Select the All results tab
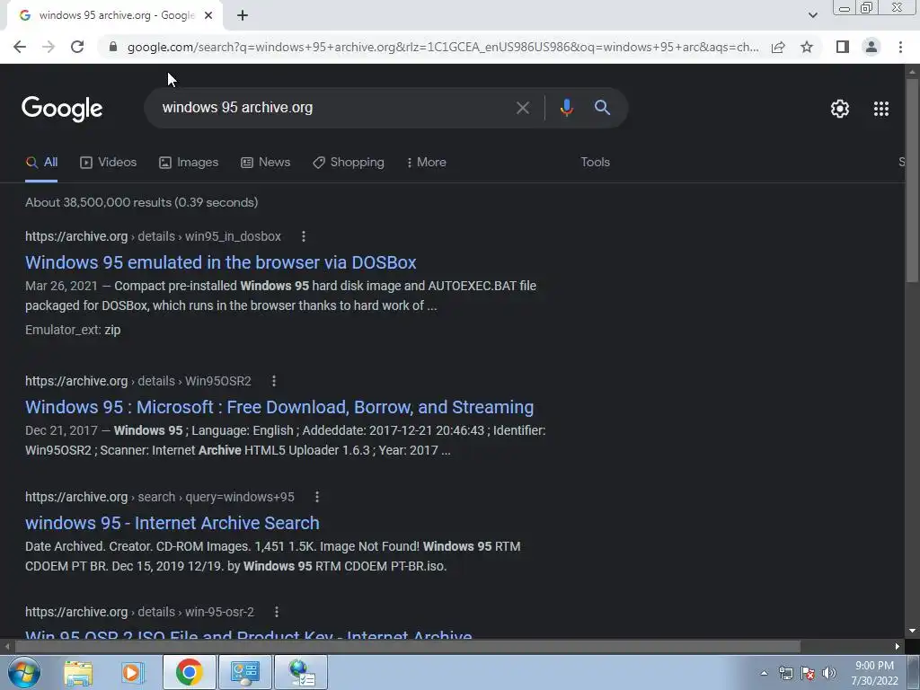The height and width of the screenshot is (690, 920). pyautogui.click(x=41, y=163)
